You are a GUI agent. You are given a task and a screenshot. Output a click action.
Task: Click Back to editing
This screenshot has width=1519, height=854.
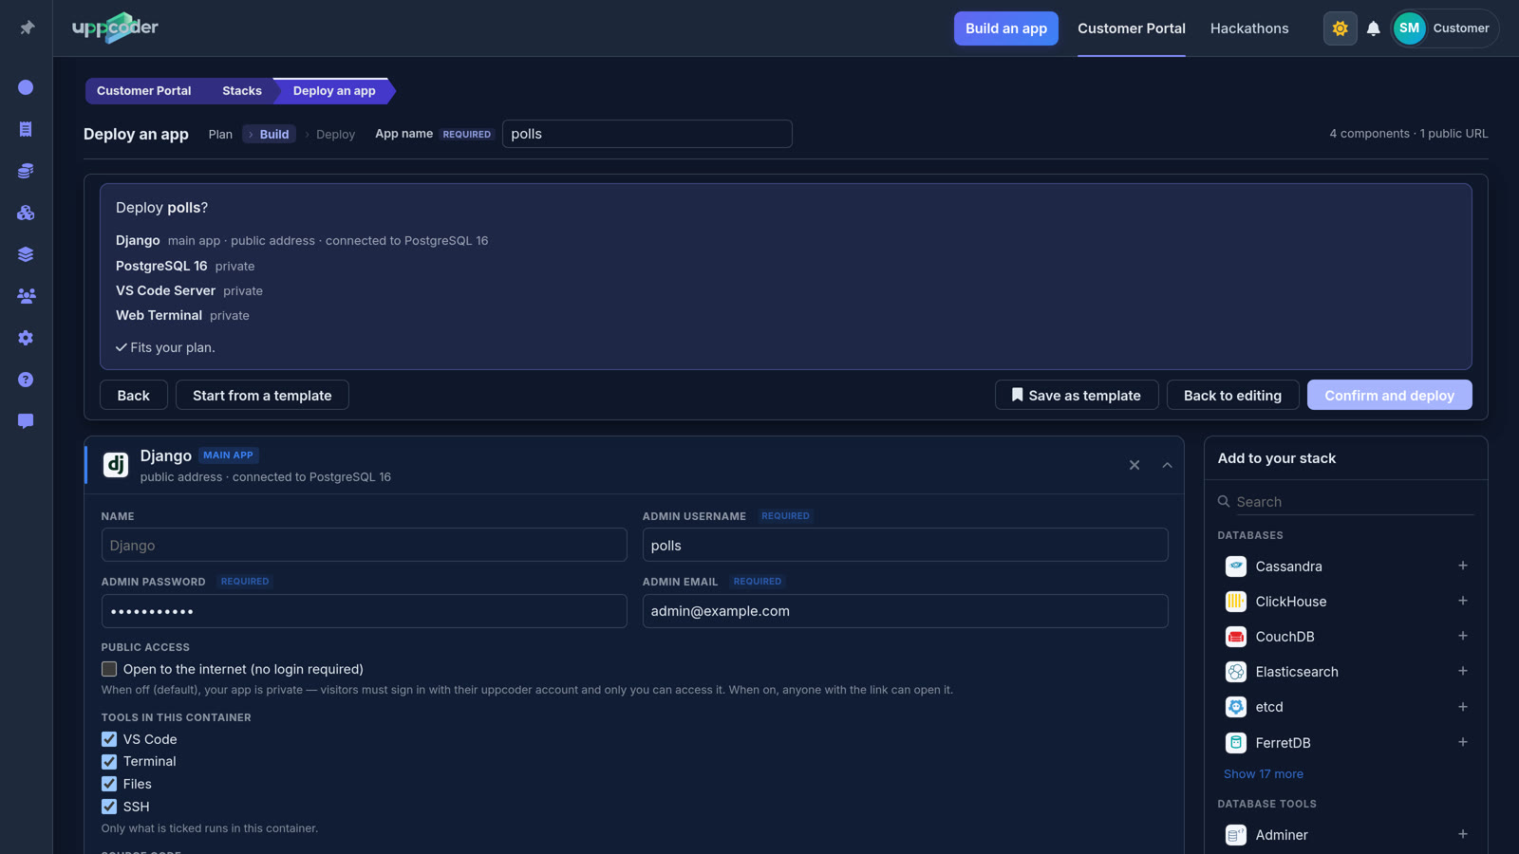tap(1232, 395)
